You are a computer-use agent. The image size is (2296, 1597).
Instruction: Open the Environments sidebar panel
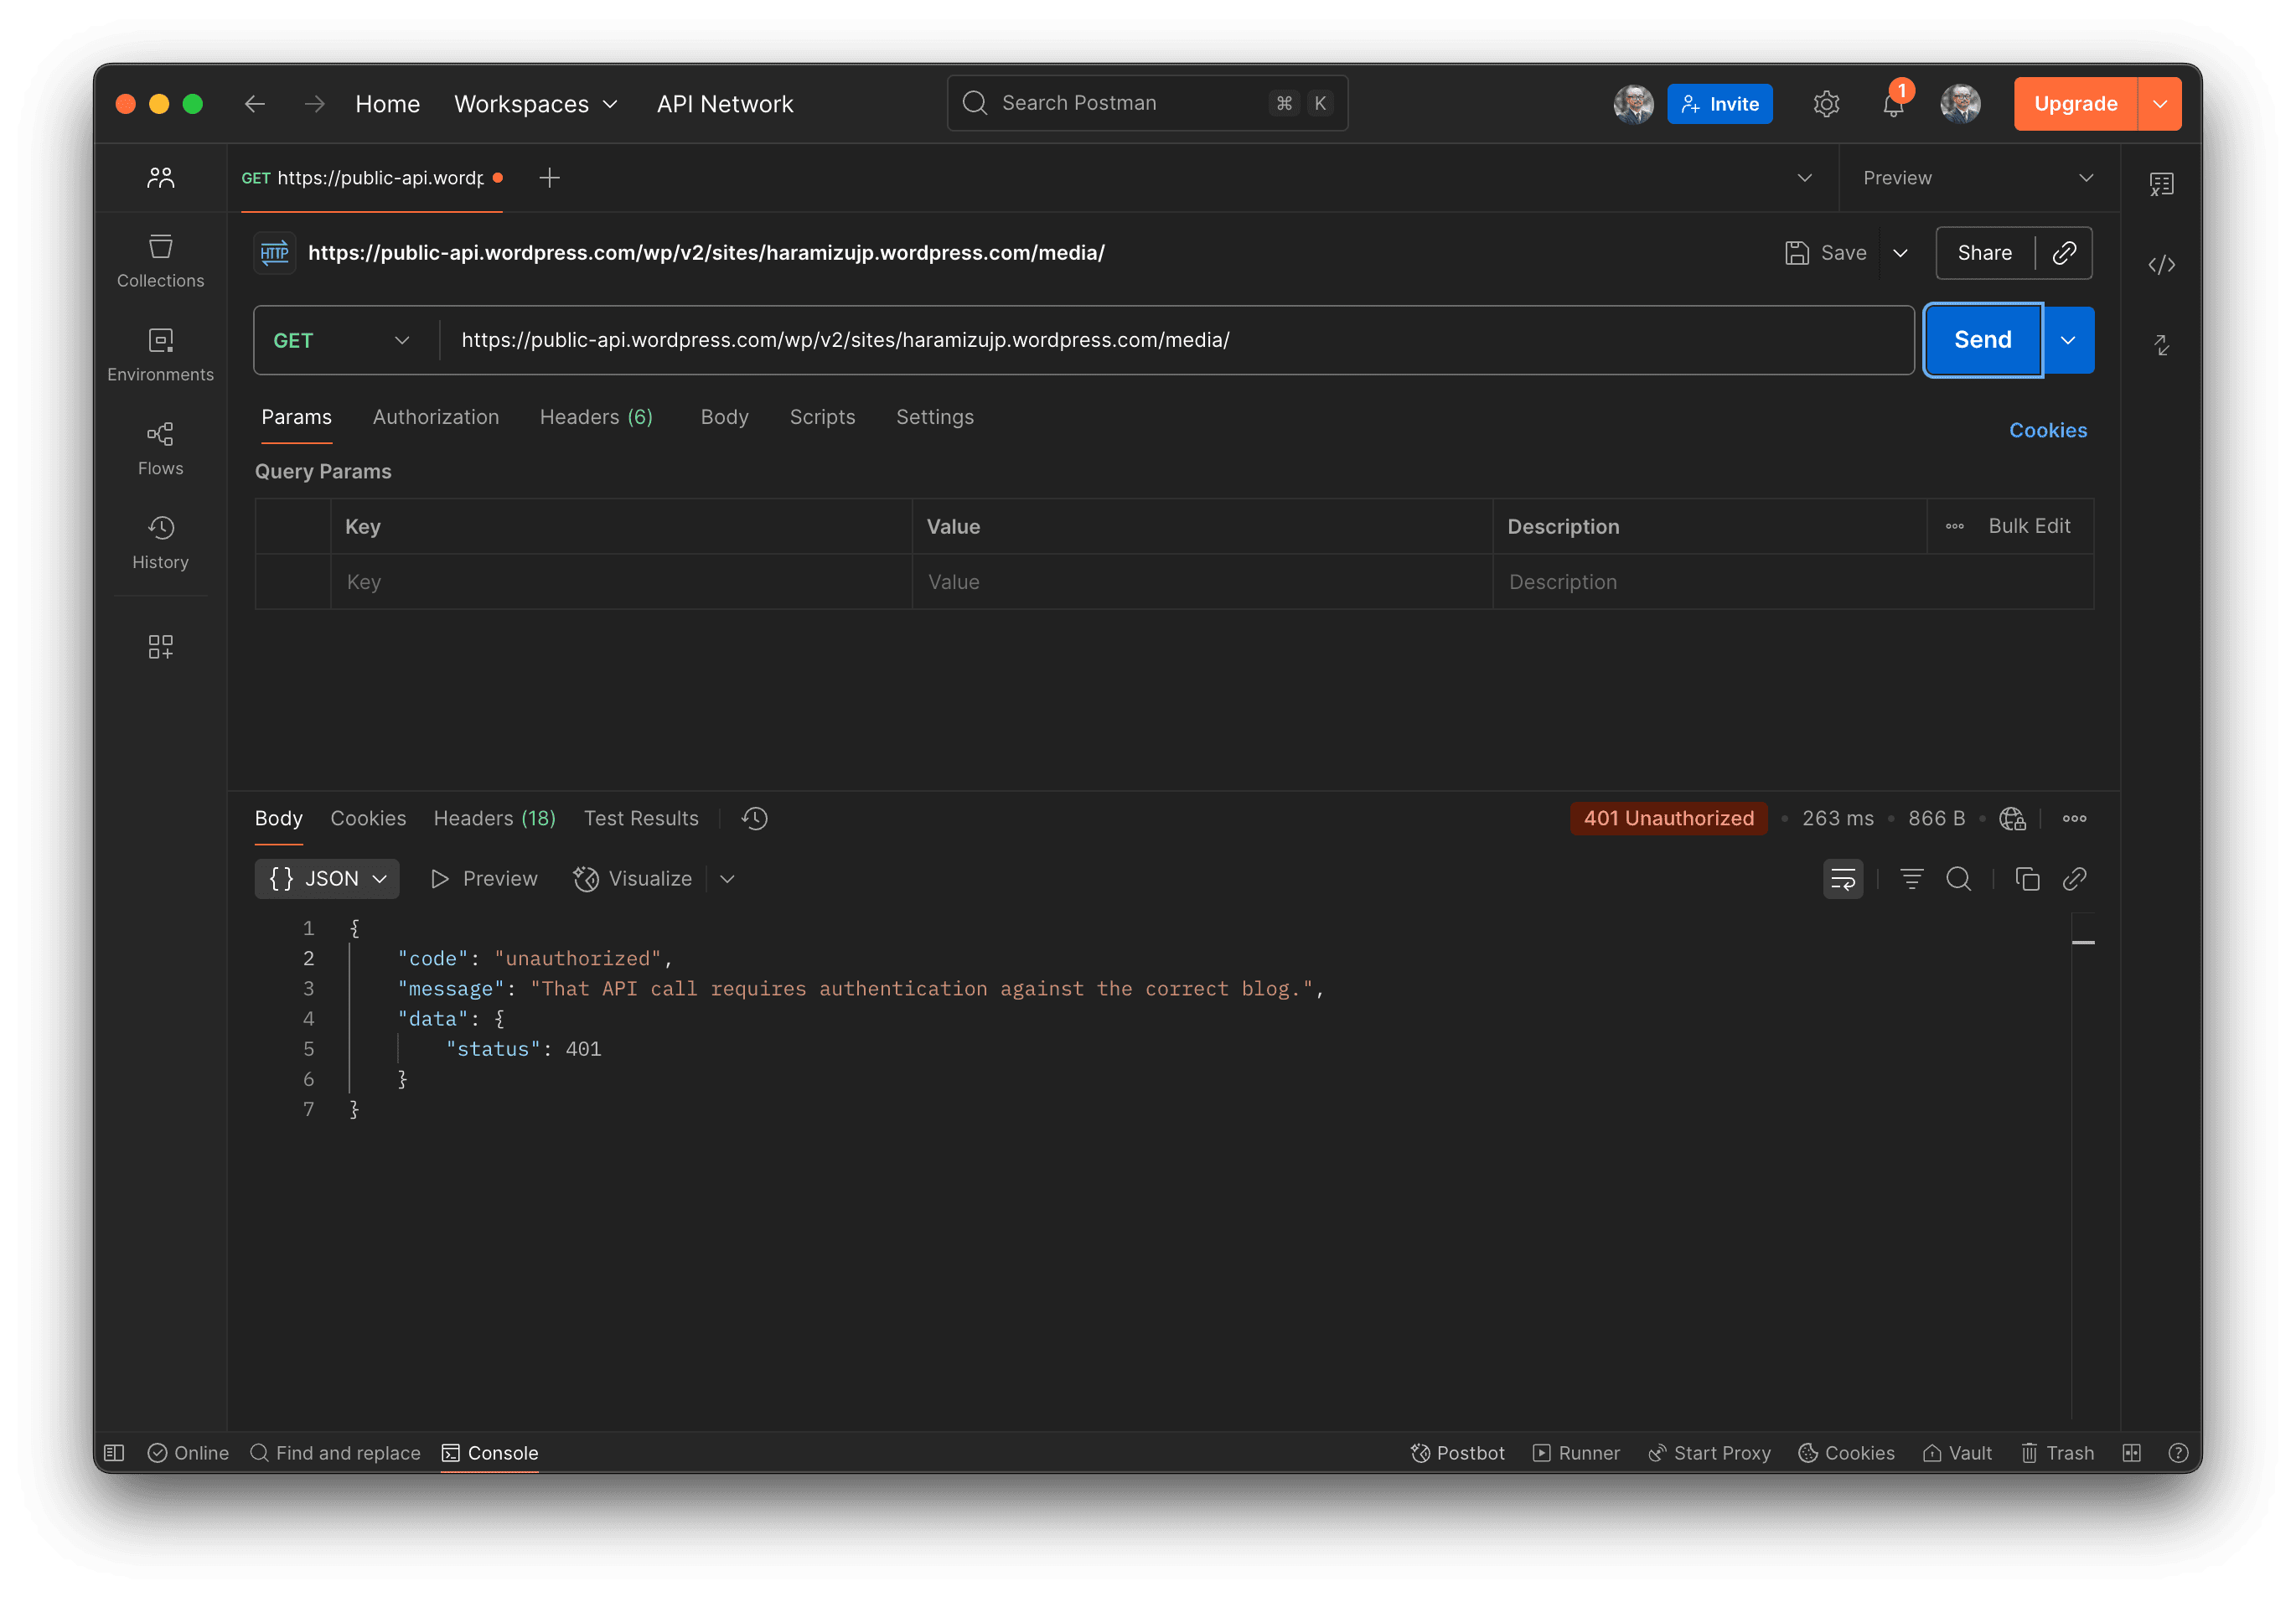[x=160, y=354]
